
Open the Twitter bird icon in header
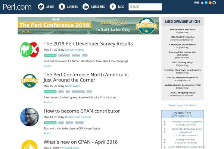tap(206, 3)
